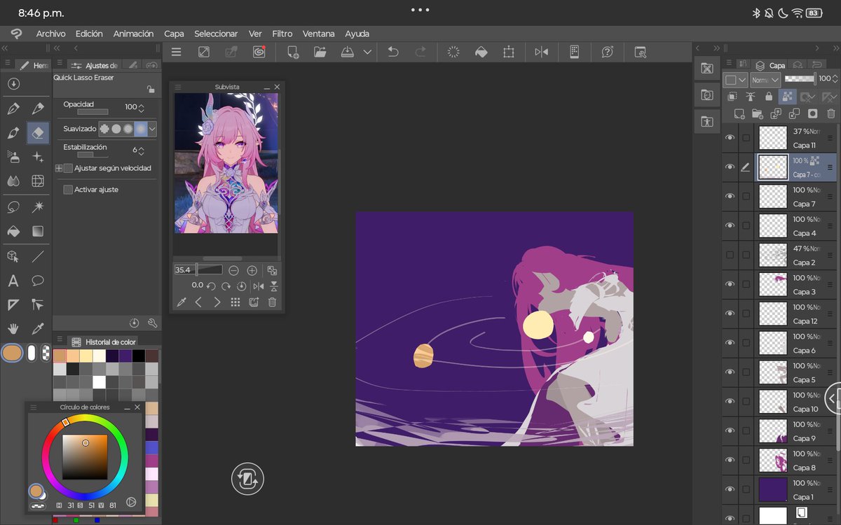Switch to Ajustes de herramienta tab

pos(95,65)
